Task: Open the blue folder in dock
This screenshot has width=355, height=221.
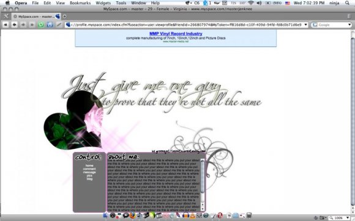Action: coord(236,216)
